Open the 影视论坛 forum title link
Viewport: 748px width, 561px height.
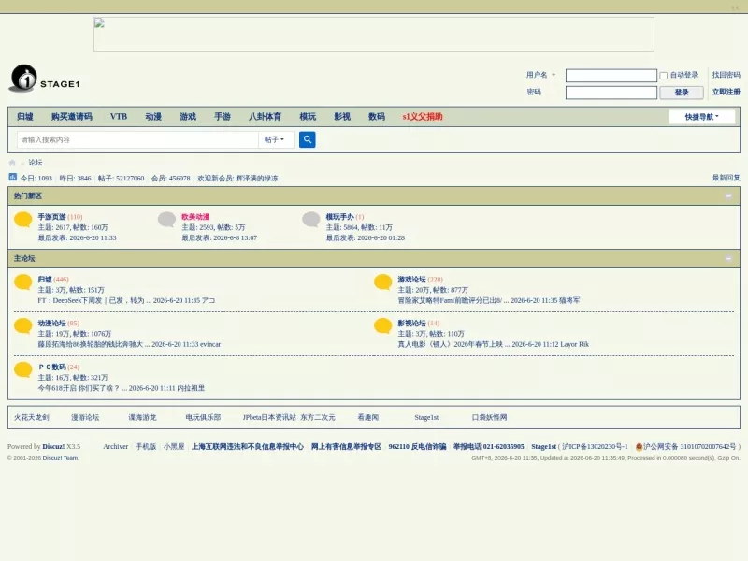click(411, 323)
